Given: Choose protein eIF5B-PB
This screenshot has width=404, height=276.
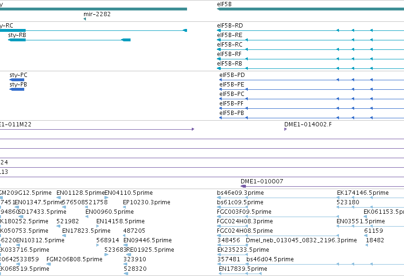Looking at the screenshot, I should tap(232, 113).
